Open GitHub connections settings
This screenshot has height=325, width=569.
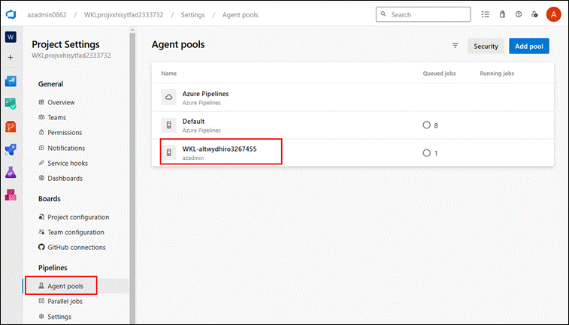[x=72, y=248]
